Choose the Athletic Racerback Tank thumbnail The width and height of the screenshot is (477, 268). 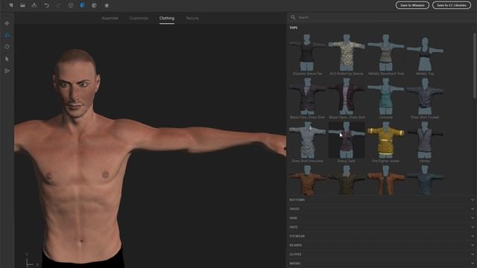[x=386, y=52]
